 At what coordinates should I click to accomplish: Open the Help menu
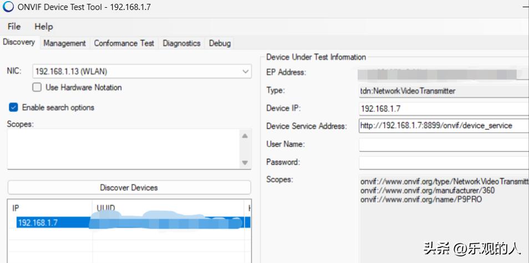[44, 27]
